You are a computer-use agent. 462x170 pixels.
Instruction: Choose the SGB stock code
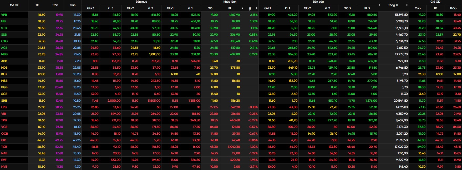pyautogui.click(x=4, y=94)
